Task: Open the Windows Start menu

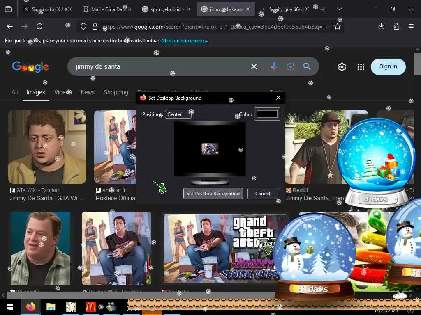Action: pyautogui.click(x=10, y=307)
